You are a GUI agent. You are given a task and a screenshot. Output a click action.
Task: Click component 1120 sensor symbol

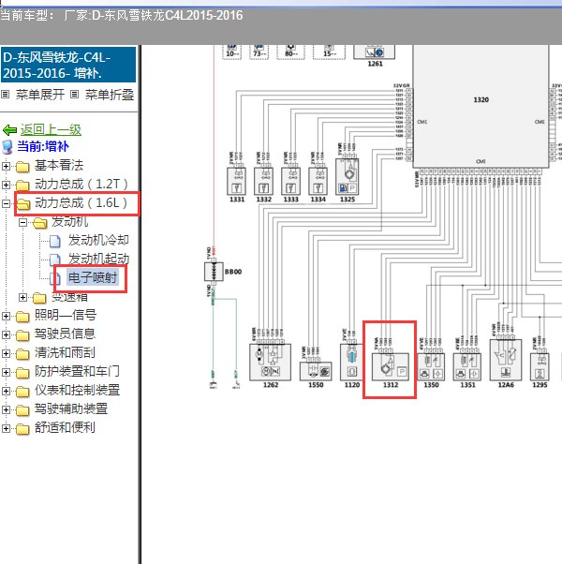pos(351,363)
